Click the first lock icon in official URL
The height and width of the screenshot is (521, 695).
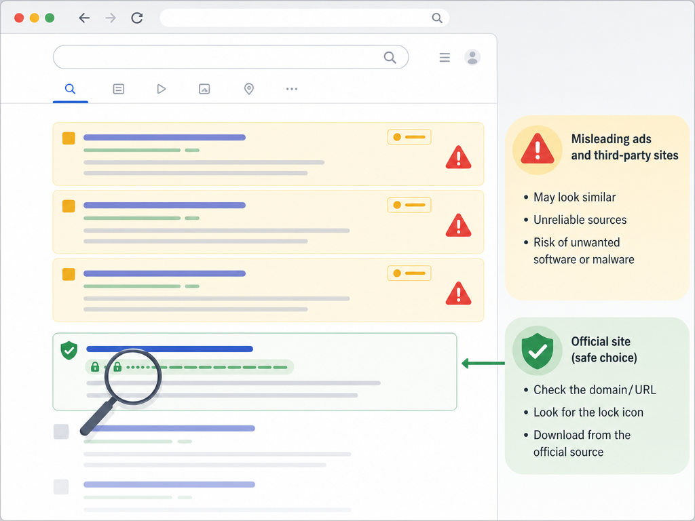(95, 367)
